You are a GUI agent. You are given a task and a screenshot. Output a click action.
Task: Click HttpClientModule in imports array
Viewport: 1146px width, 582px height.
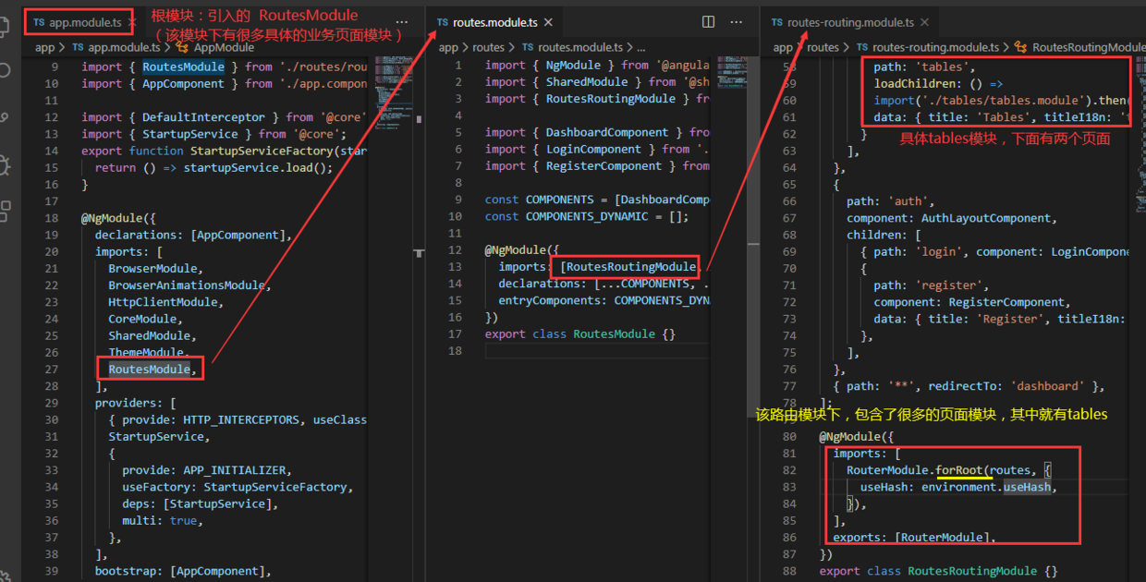point(163,302)
